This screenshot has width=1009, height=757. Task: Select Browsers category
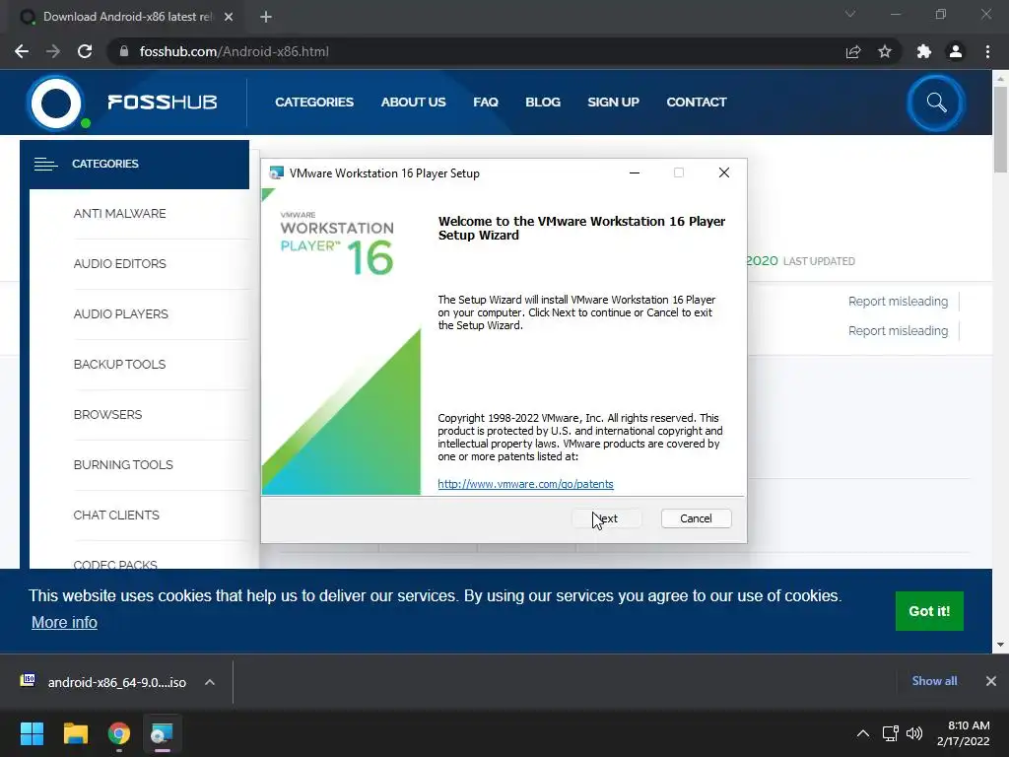point(107,415)
